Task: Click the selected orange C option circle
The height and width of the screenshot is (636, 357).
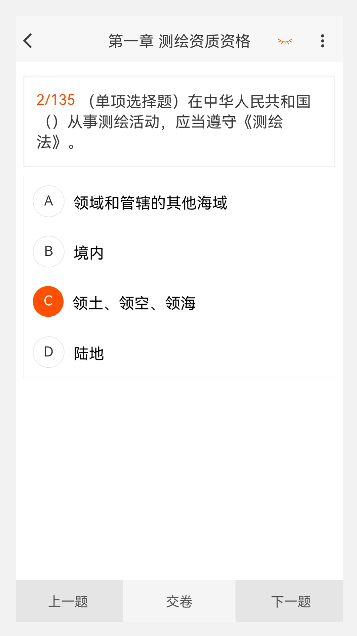Action: (48, 301)
